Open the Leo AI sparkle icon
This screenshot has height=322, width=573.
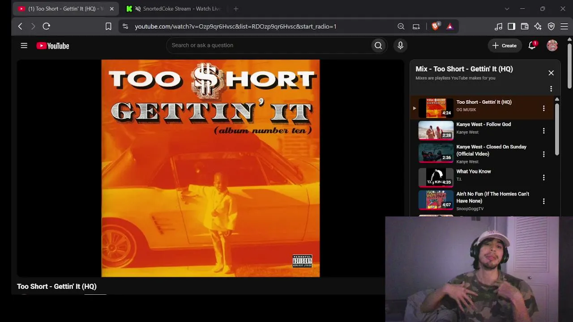538,26
